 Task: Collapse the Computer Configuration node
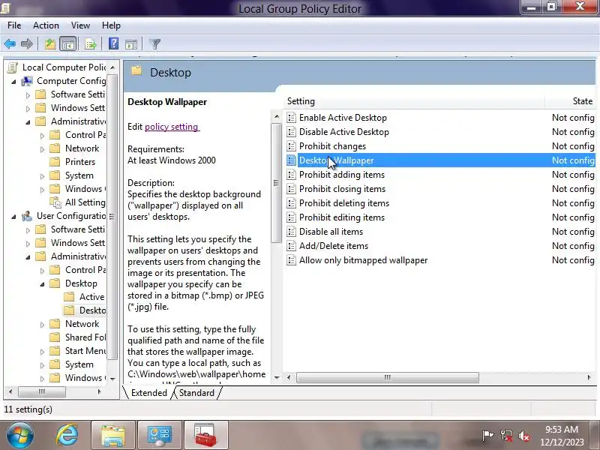pyautogui.click(x=13, y=82)
